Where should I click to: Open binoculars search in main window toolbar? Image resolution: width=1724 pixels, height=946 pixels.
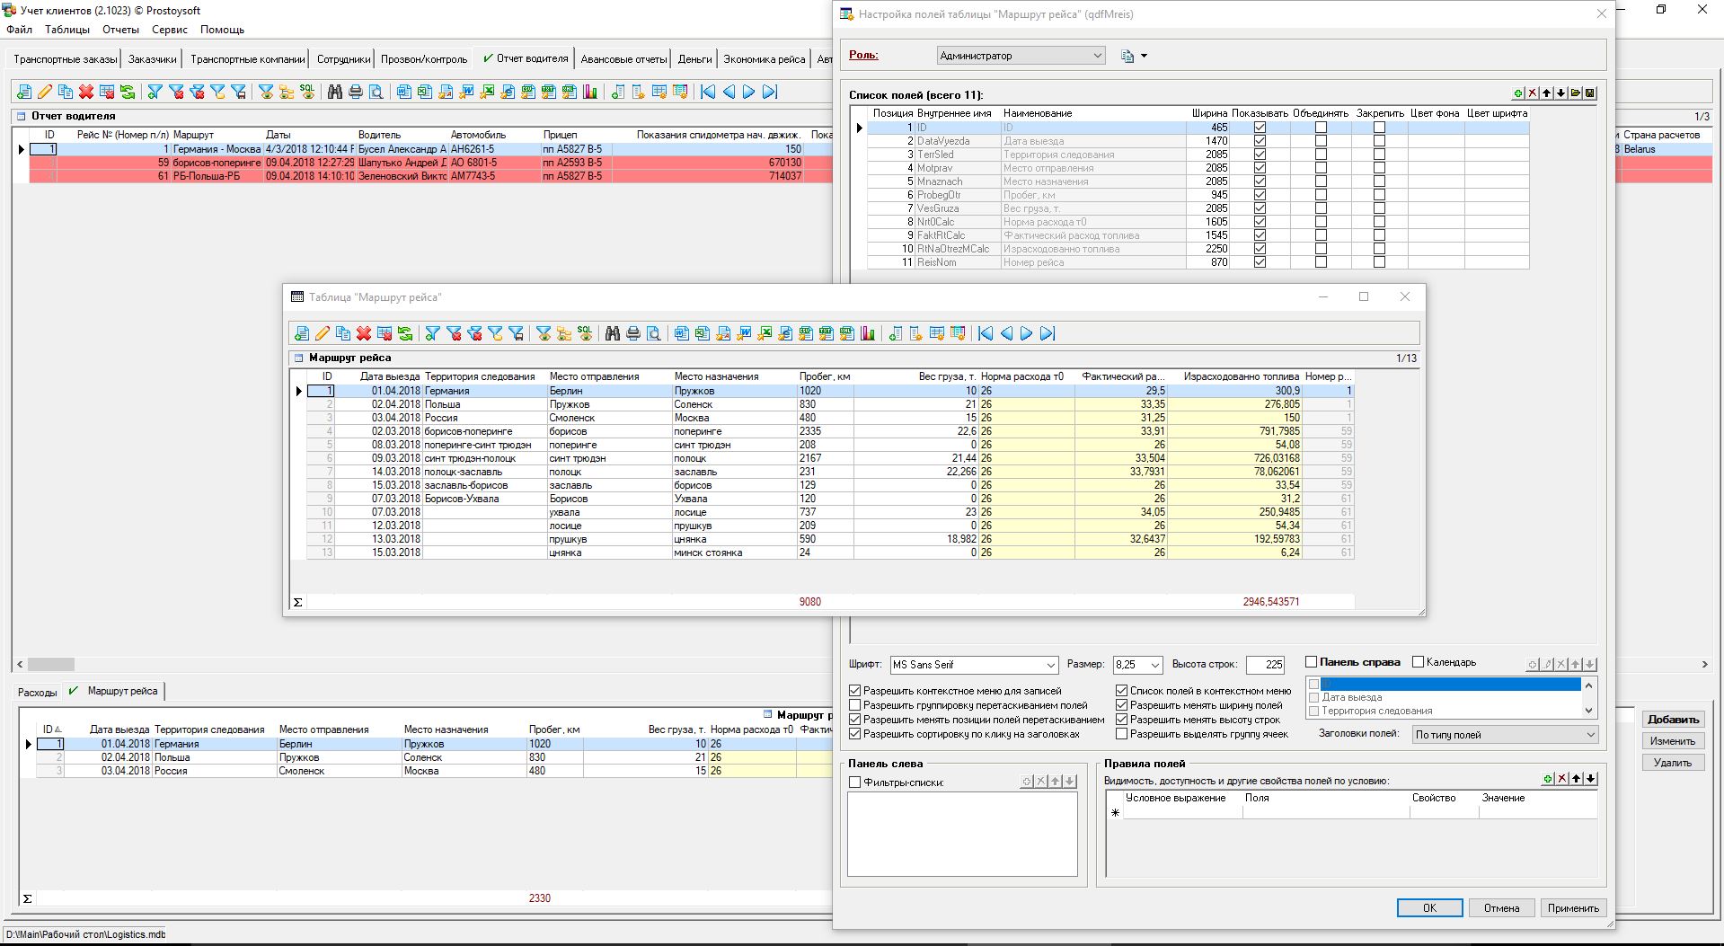(x=335, y=92)
